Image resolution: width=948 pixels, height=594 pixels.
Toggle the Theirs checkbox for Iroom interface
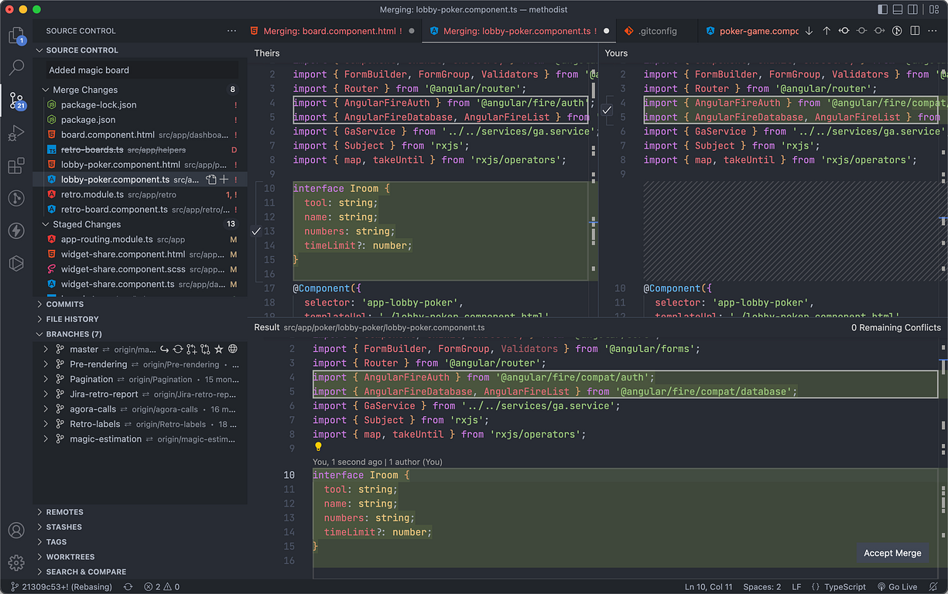(256, 231)
